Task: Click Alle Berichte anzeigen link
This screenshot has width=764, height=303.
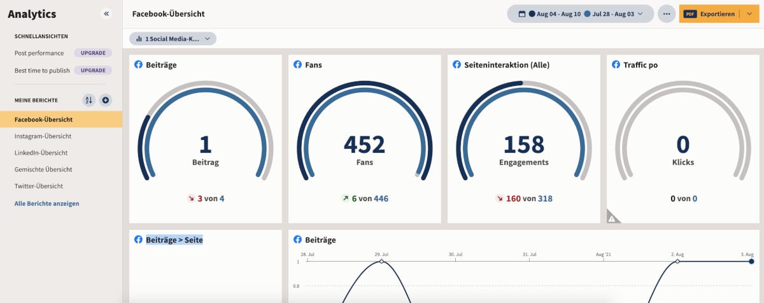Action: (46, 204)
